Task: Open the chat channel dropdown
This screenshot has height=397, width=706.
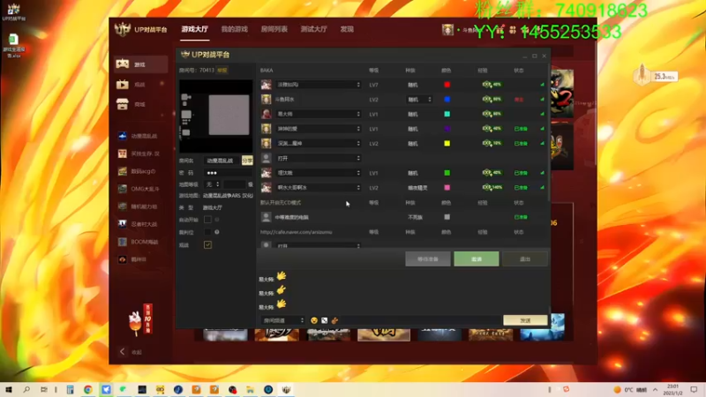Action: click(283, 320)
